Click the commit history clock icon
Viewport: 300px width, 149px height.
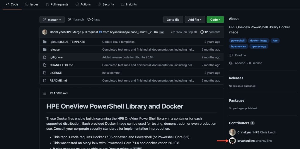(202, 32)
